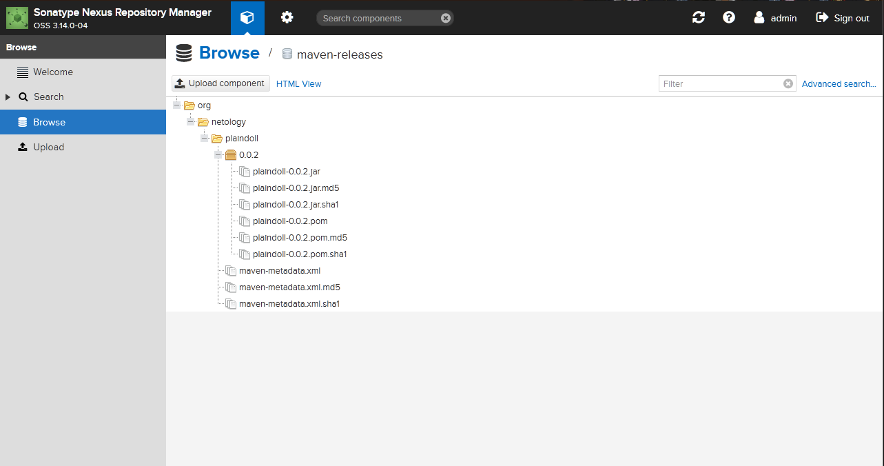This screenshot has width=884, height=466.
Task: Expand the Search section in sidebar
Action: (8, 97)
